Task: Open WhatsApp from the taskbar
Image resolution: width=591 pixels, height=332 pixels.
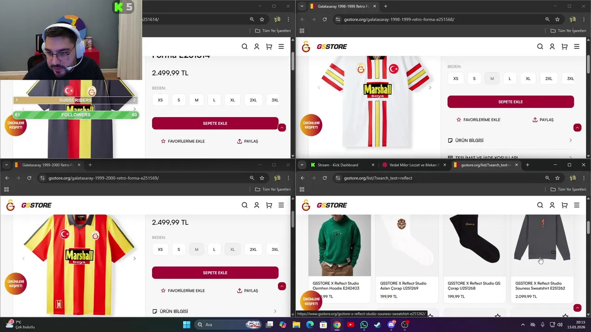Action: coord(364,325)
